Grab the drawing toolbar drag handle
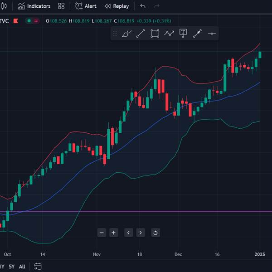Image resolution: width=272 pixels, height=272 pixels. coord(115,33)
